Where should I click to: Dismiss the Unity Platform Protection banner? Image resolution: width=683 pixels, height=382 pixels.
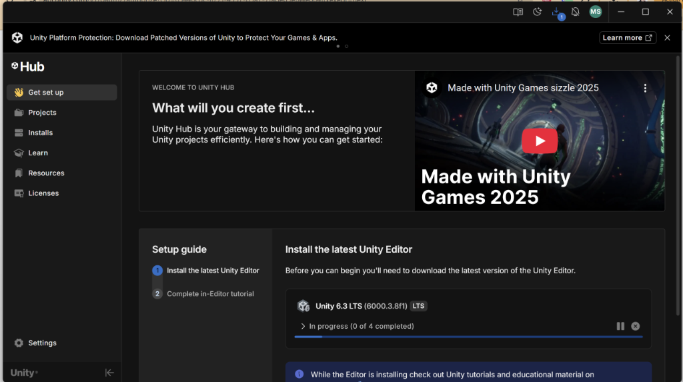tap(667, 38)
